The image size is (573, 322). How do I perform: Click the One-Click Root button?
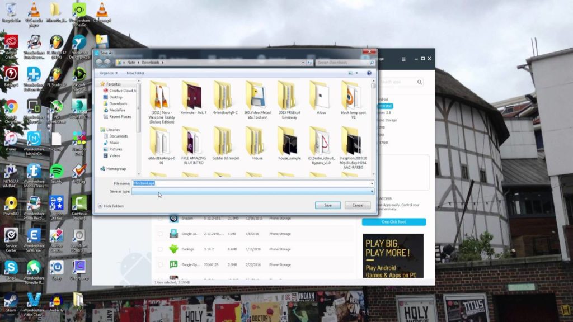click(394, 222)
